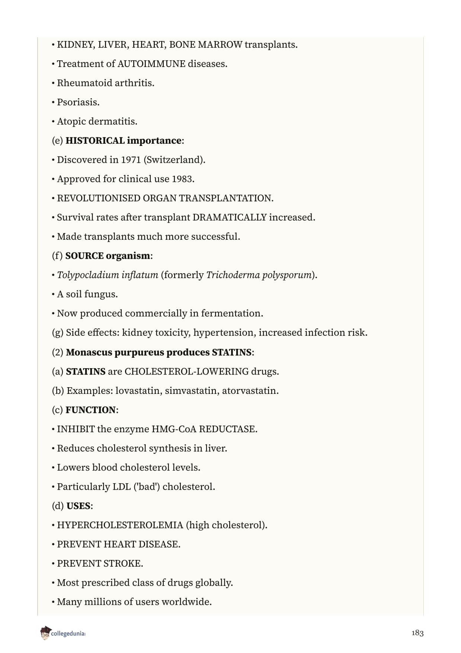This screenshot has width=461, height=653.
Task: Click the SOURCE organism heading
Action: (108, 256)
